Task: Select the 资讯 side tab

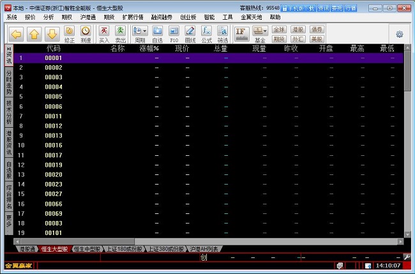Action: (x=9, y=56)
